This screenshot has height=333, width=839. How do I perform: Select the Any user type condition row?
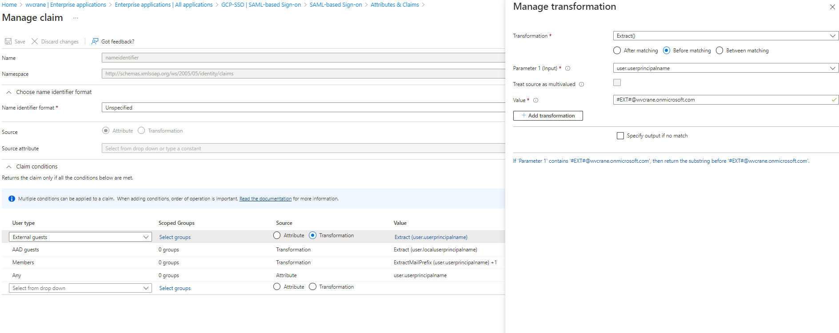[x=253, y=275]
